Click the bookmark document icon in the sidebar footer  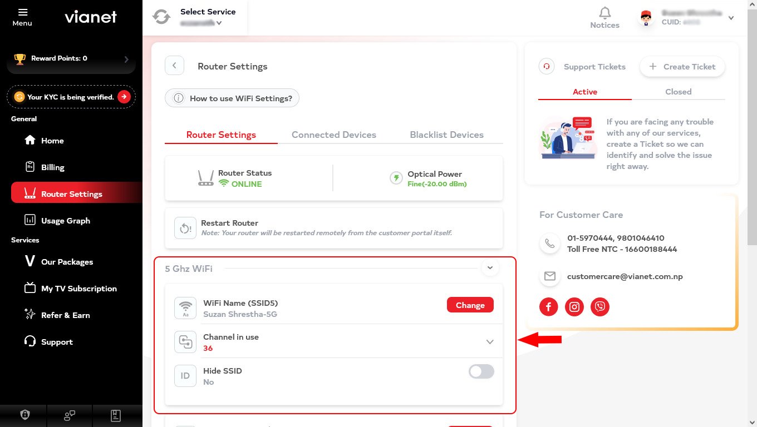115,415
